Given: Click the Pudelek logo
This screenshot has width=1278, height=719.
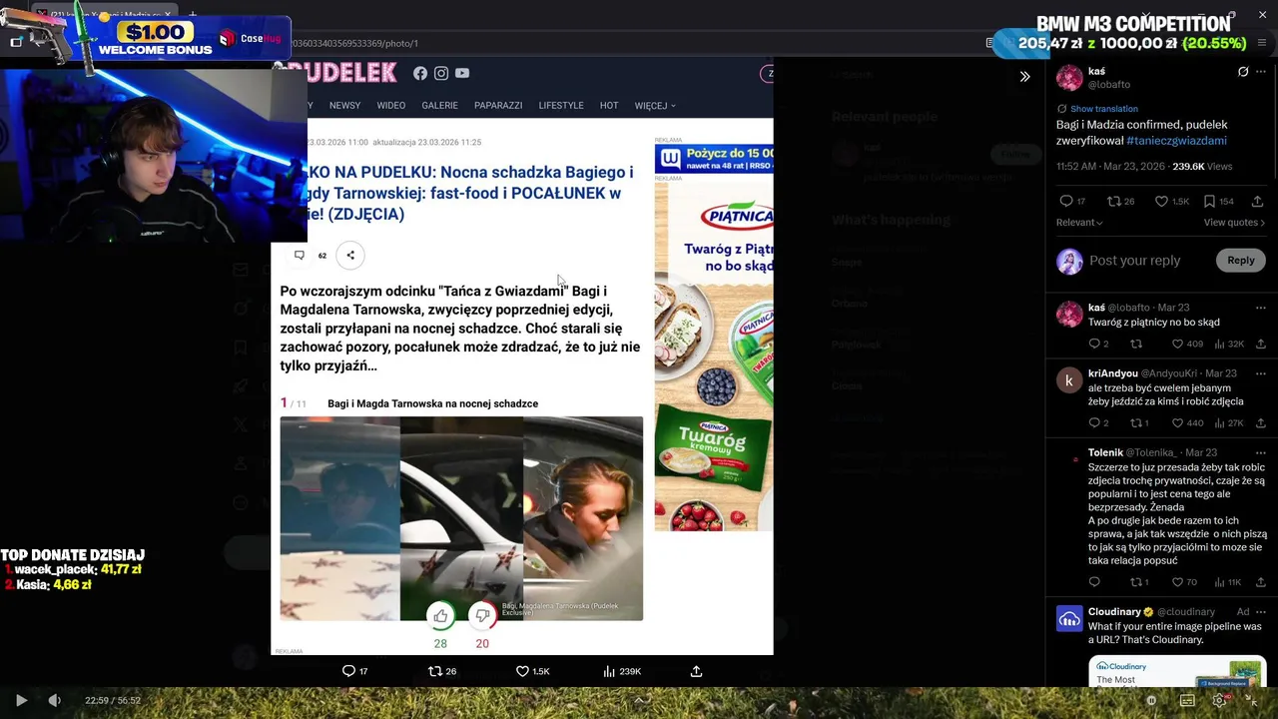Looking at the screenshot, I should point(340,73).
